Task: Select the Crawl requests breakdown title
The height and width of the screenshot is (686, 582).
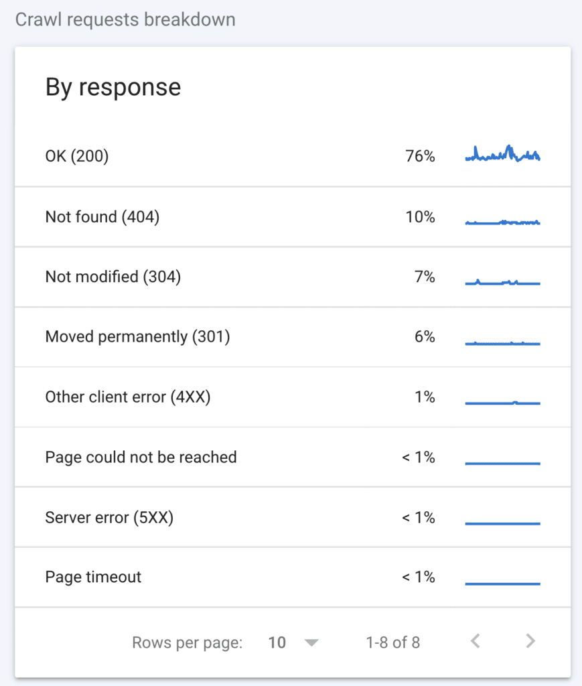Action: (125, 20)
